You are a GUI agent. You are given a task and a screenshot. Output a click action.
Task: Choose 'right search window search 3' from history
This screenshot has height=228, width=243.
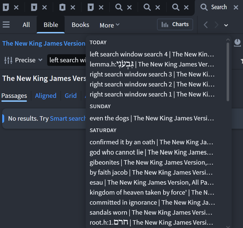pos(152,74)
